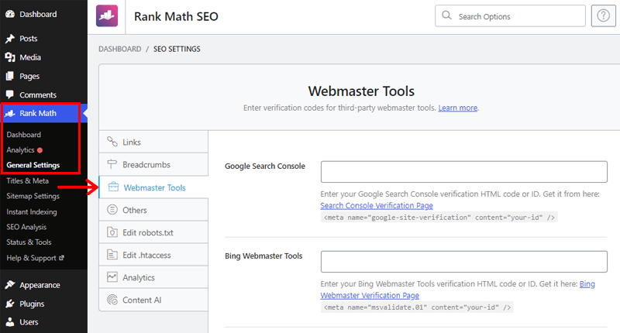The width and height of the screenshot is (620, 333).
Task: Click the search magnifier icon
Action: 446,15
